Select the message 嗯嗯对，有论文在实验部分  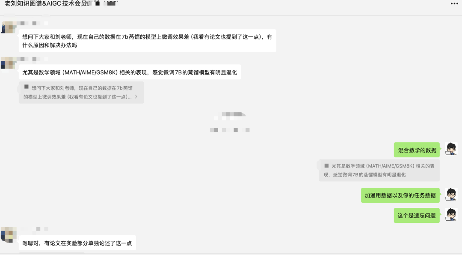click(77, 243)
